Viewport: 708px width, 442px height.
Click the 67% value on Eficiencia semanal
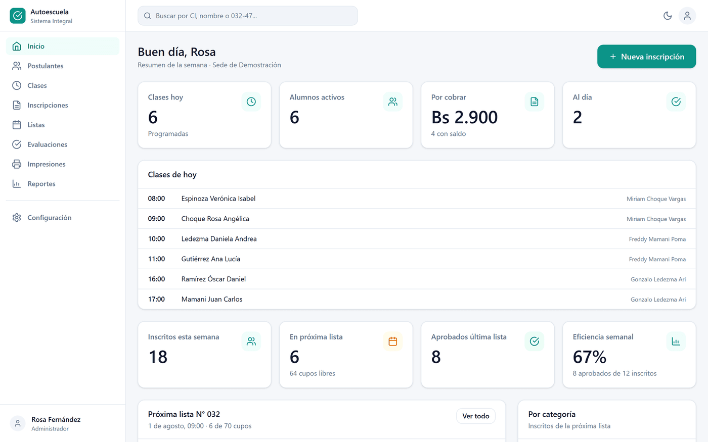(589, 357)
